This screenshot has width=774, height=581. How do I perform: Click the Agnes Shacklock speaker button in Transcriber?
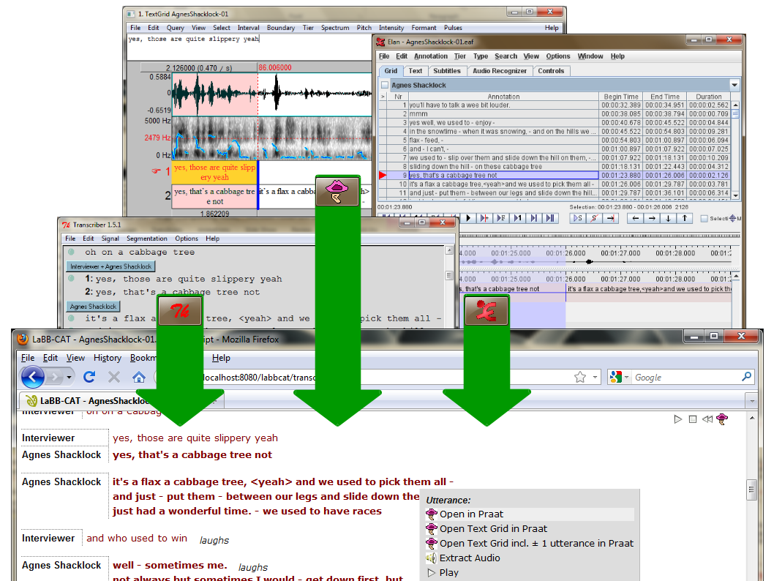[x=92, y=306]
